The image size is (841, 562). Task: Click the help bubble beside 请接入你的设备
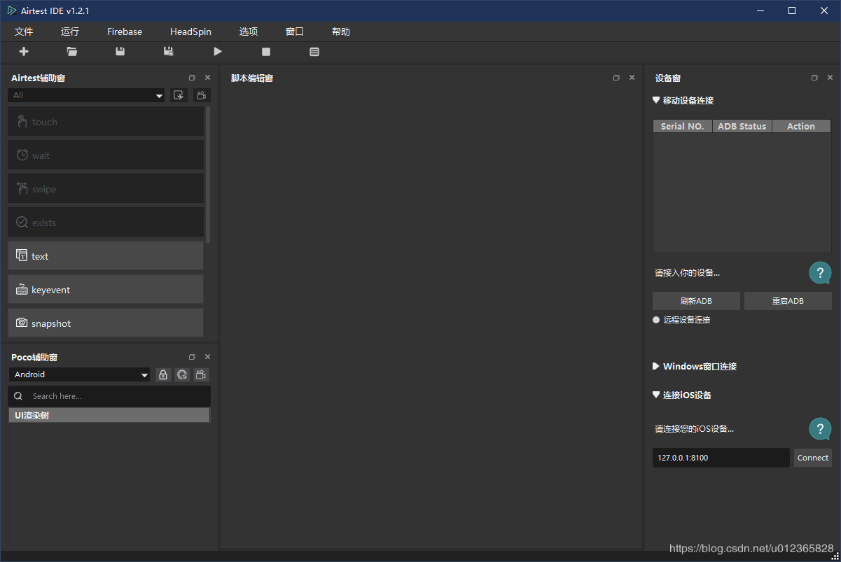pyautogui.click(x=820, y=273)
